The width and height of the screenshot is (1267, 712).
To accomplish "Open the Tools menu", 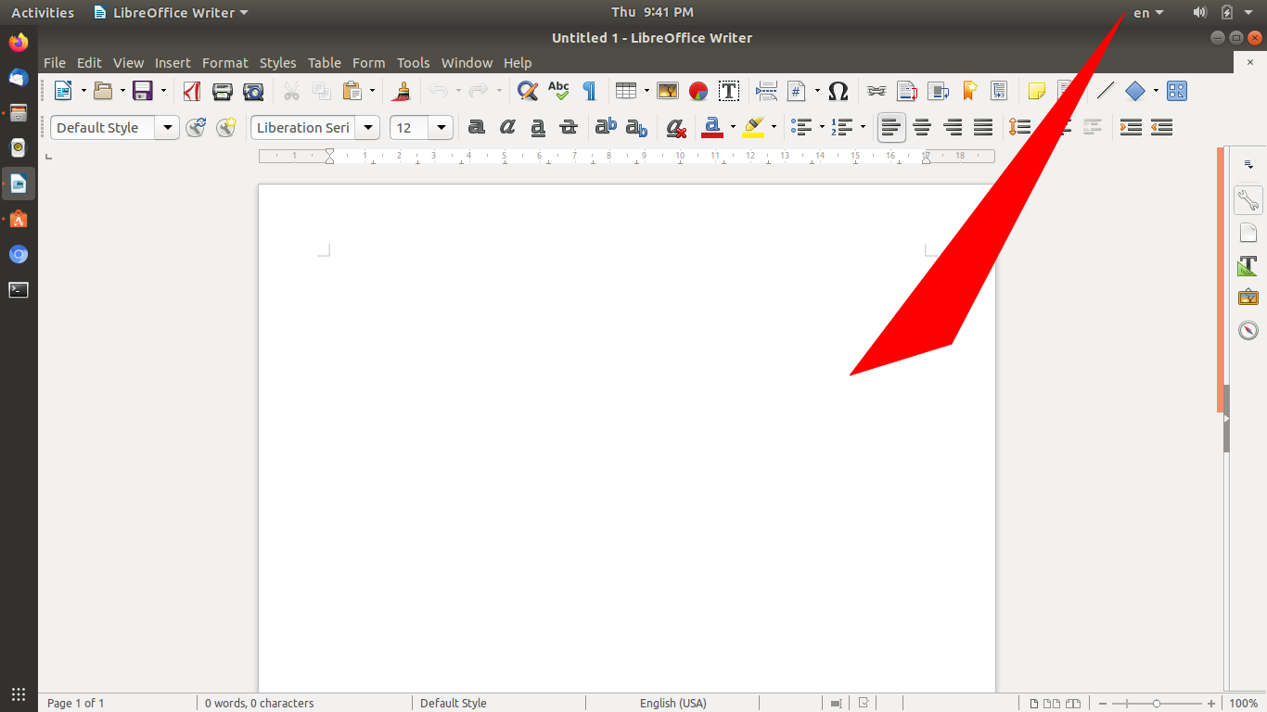I will 413,63.
